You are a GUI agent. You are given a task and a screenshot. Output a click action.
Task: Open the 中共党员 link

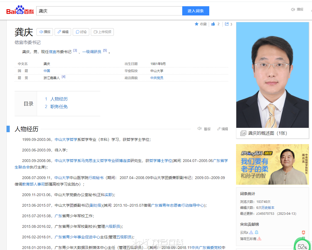(157, 78)
